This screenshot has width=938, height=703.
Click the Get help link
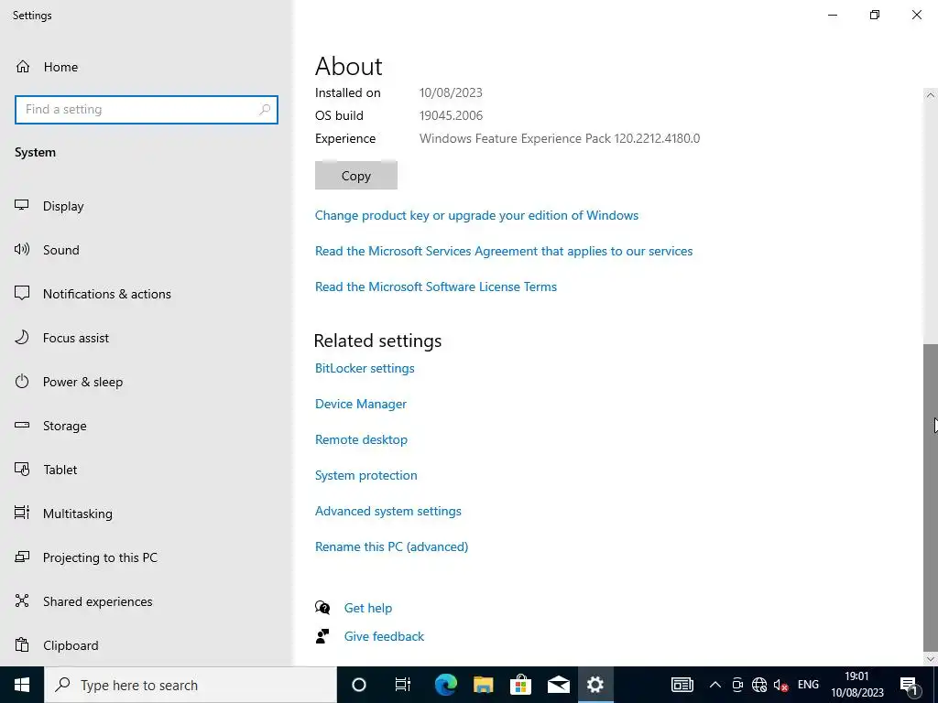click(368, 608)
